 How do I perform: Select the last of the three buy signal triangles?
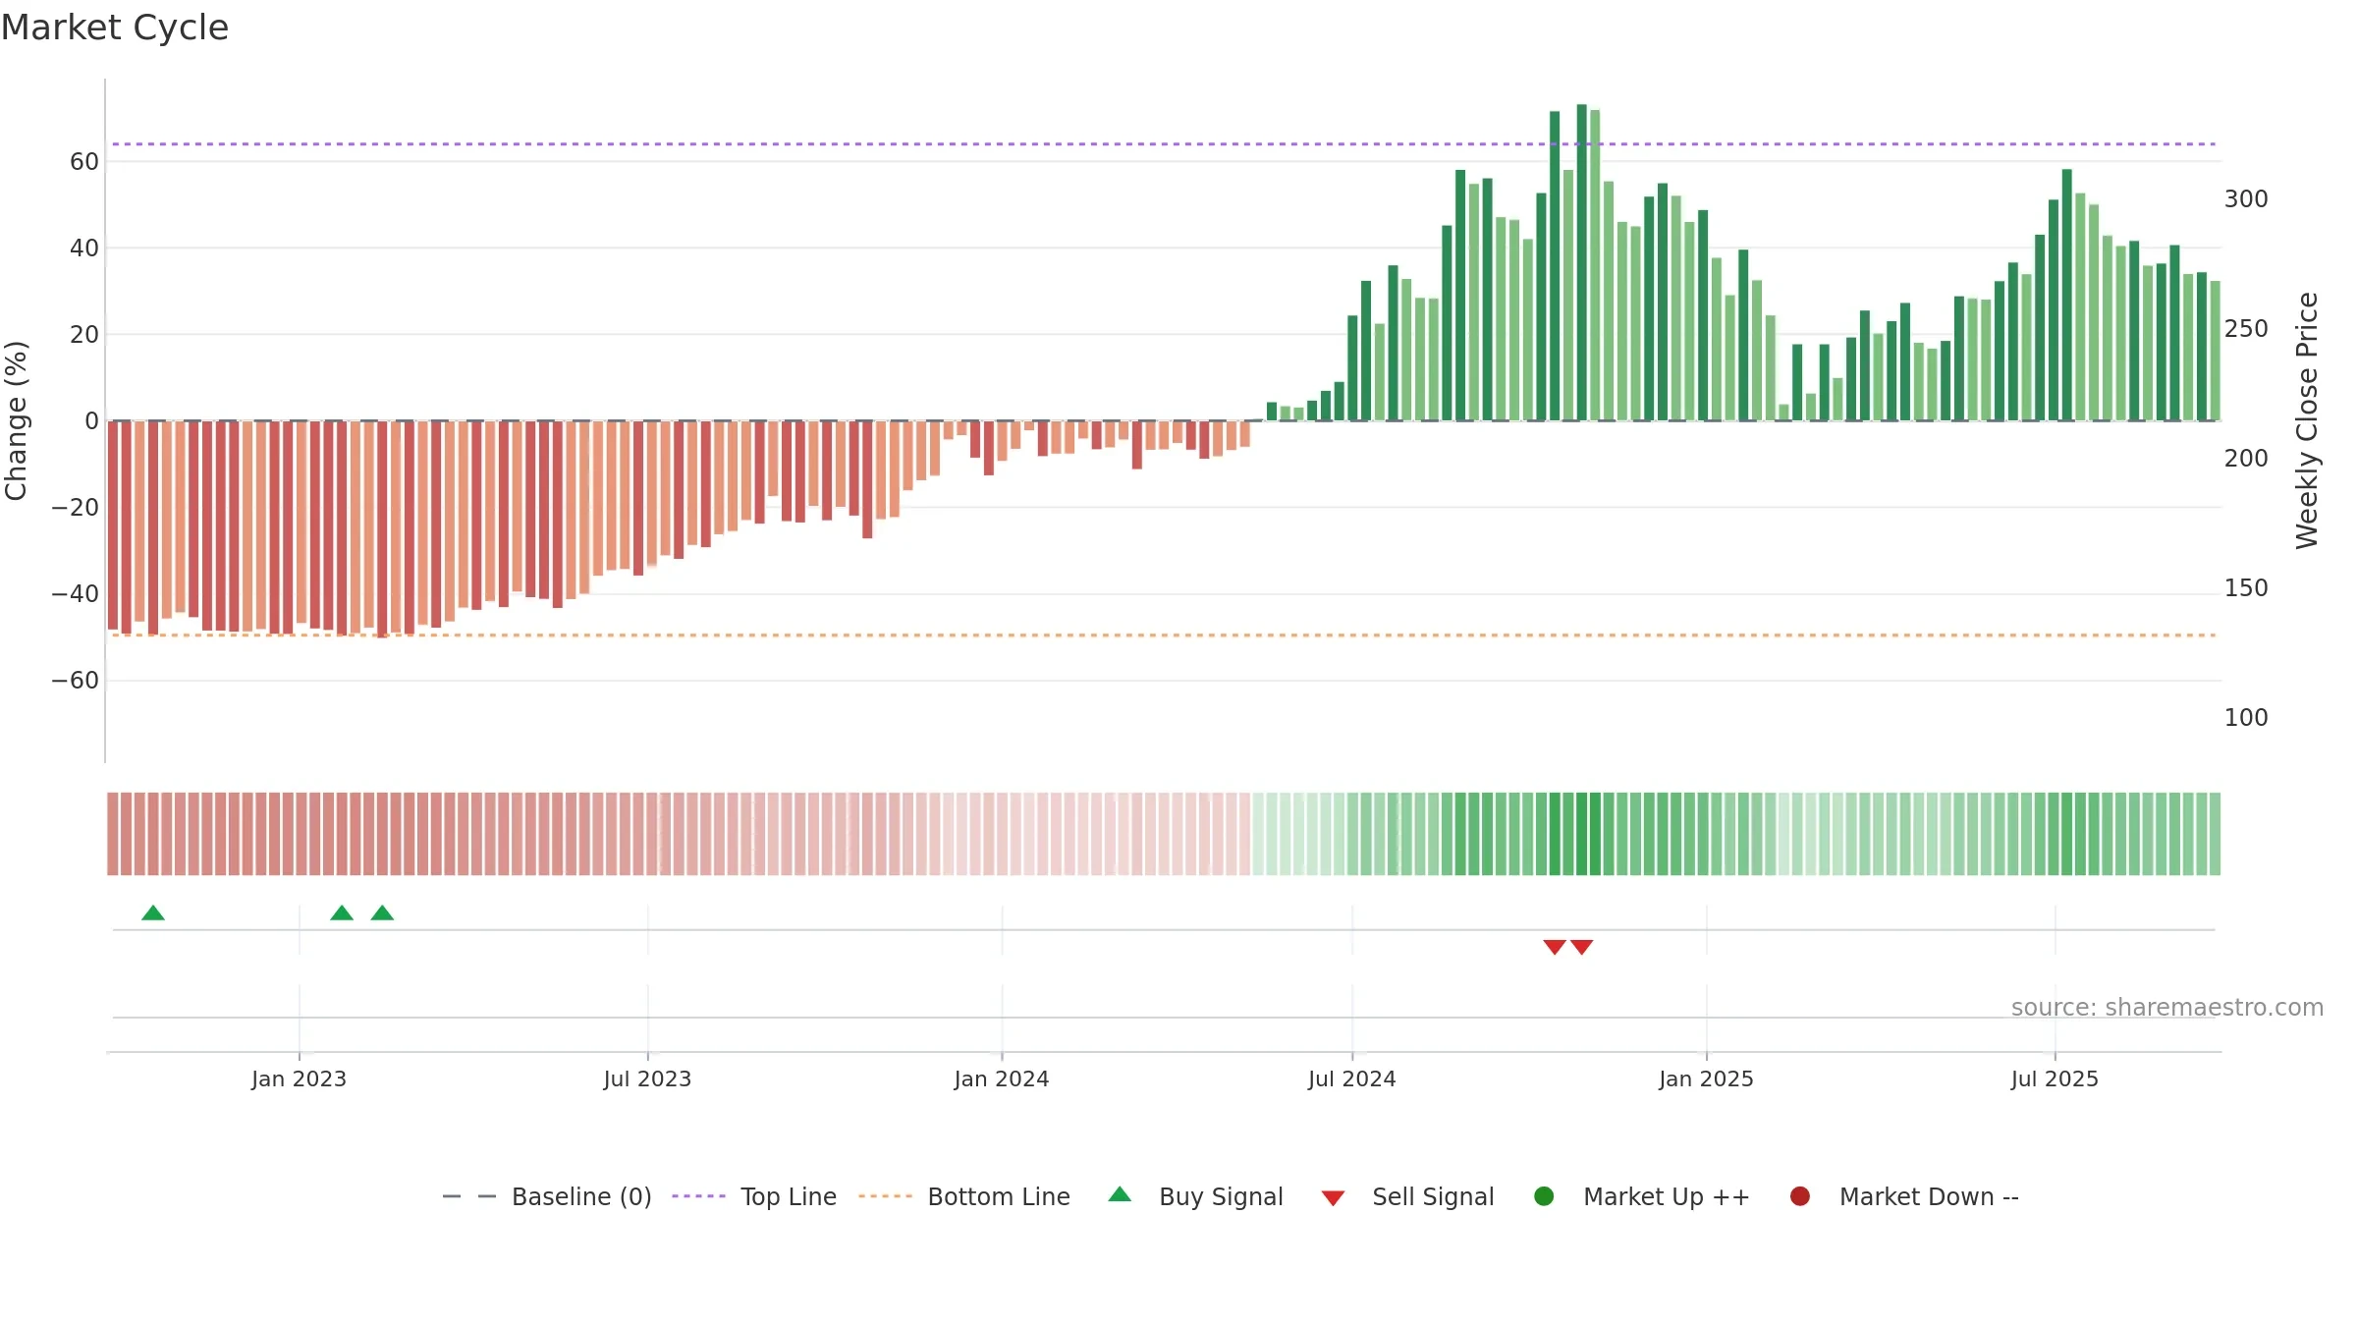click(x=382, y=912)
